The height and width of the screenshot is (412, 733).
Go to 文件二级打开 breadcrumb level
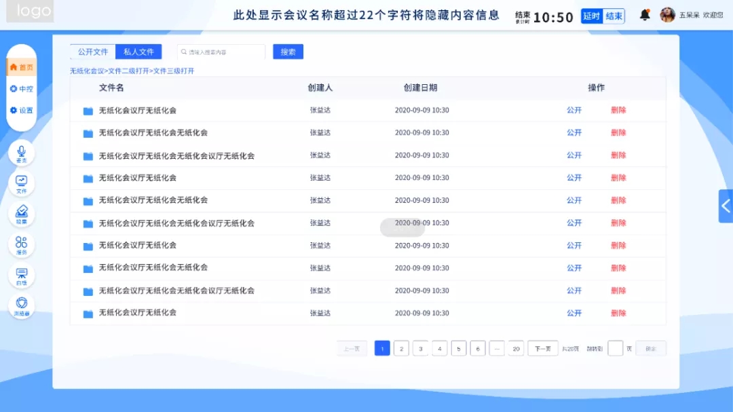point(128,71)
